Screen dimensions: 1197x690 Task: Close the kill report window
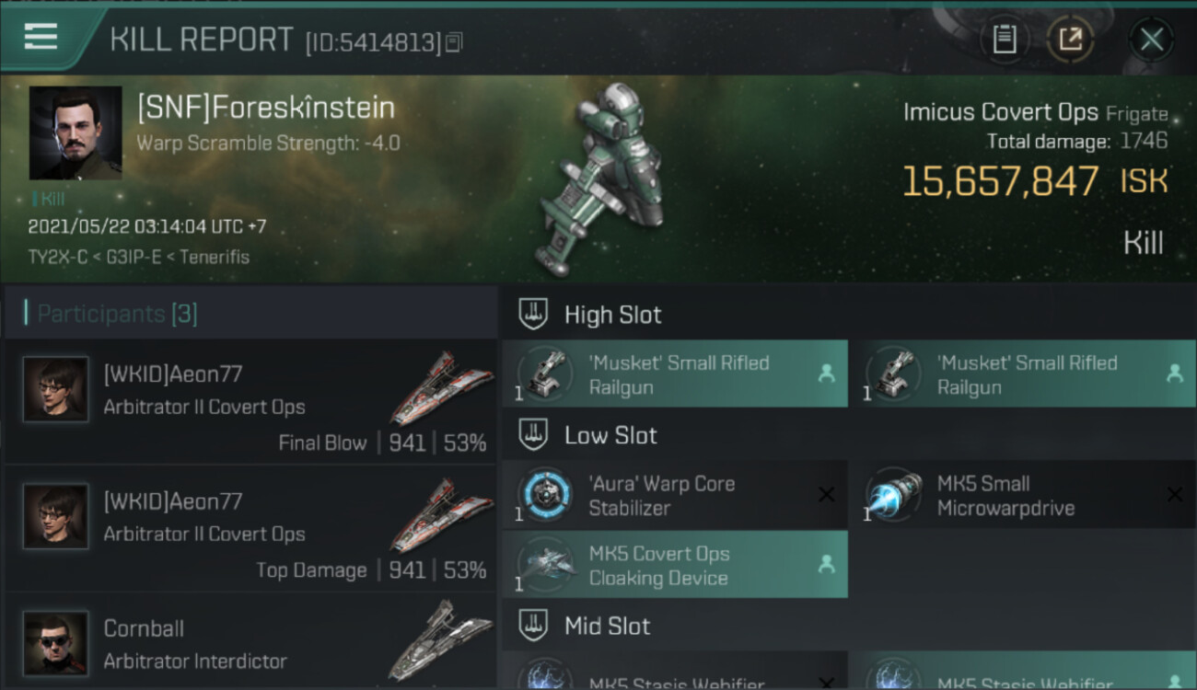tap(1151, 39)
